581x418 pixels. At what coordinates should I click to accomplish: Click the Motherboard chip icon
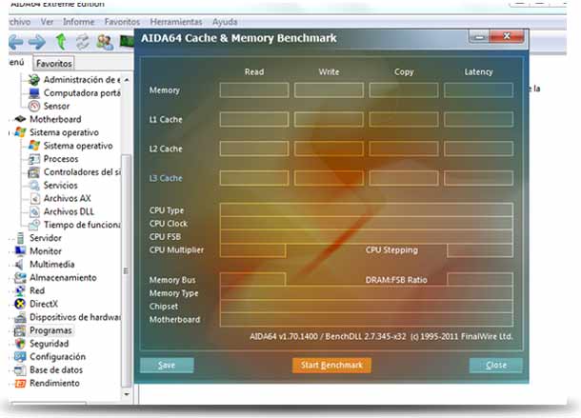pyautogui.click(x=20, y=119)
